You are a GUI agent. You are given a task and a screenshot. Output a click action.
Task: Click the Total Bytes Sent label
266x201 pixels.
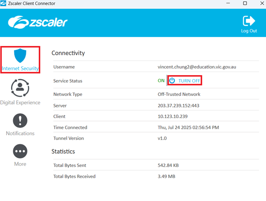(x=69, y=165)
